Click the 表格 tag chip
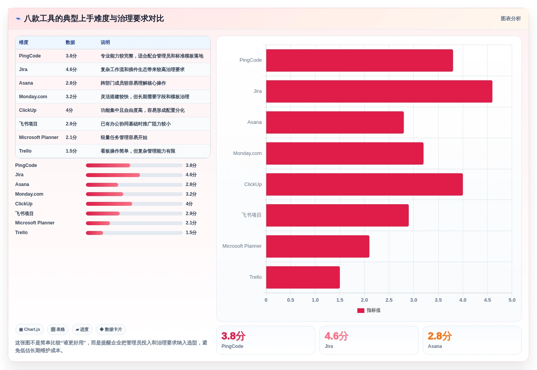 [x=58, y=330]
